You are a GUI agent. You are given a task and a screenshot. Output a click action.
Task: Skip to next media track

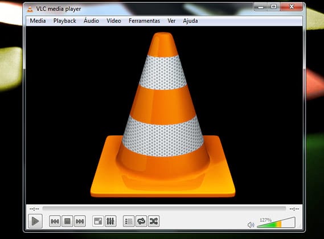click(x=80, y=221)
